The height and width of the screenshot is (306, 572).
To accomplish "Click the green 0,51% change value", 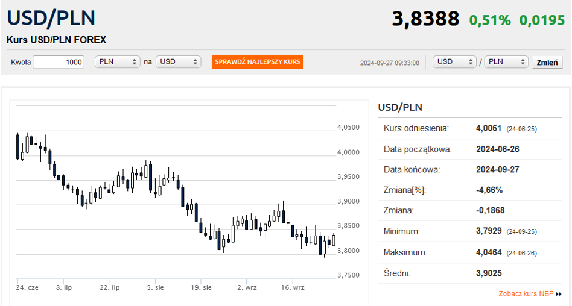I will pyautogui.click(x=490, y=20).
